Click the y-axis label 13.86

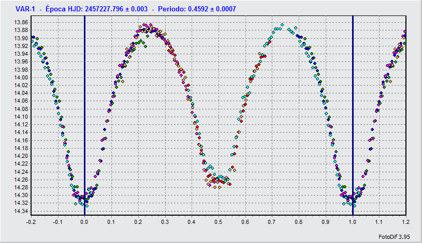[21, 23]
